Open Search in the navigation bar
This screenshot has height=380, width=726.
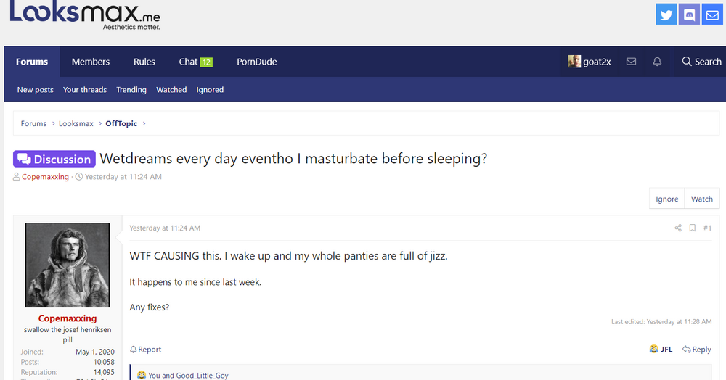(701, 62)
